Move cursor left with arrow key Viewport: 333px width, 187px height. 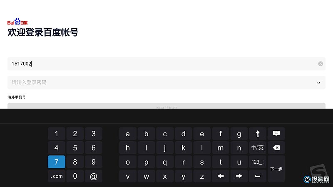[x=221, y=176]
